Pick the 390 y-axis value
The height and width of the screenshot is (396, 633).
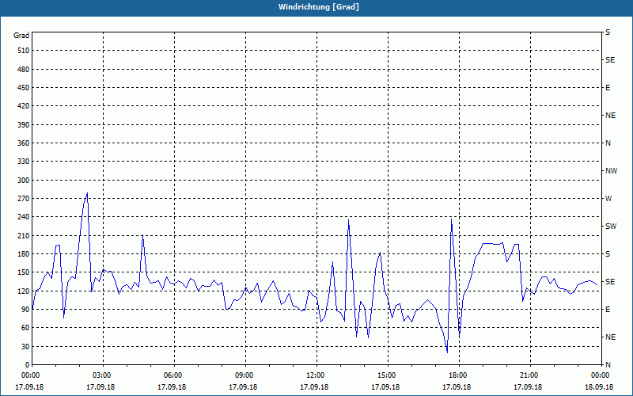[24, 124]
